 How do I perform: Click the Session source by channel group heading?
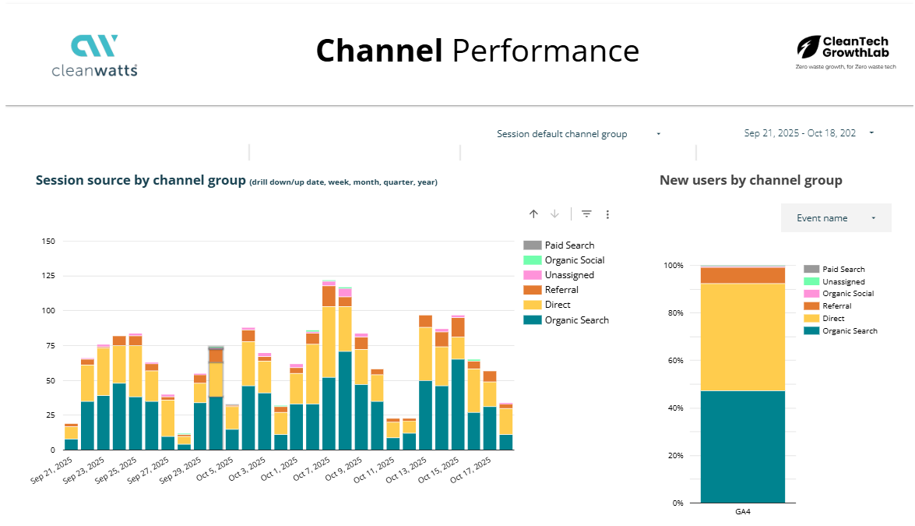(141, 180)
